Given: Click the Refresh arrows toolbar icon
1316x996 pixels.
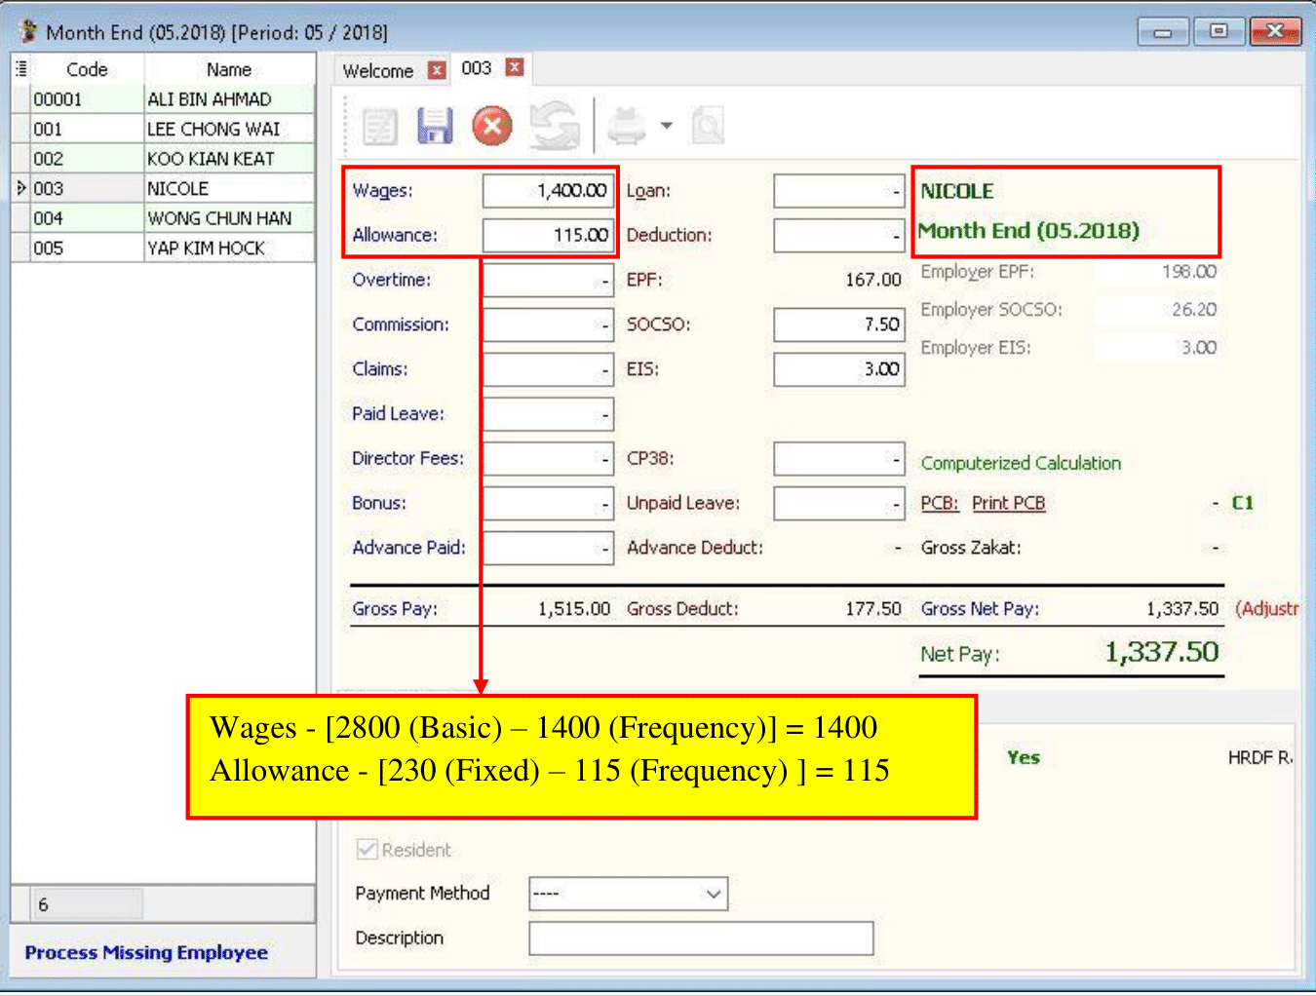Looking at the screenshot, I should pyautogui.click(x=554, y=127).
